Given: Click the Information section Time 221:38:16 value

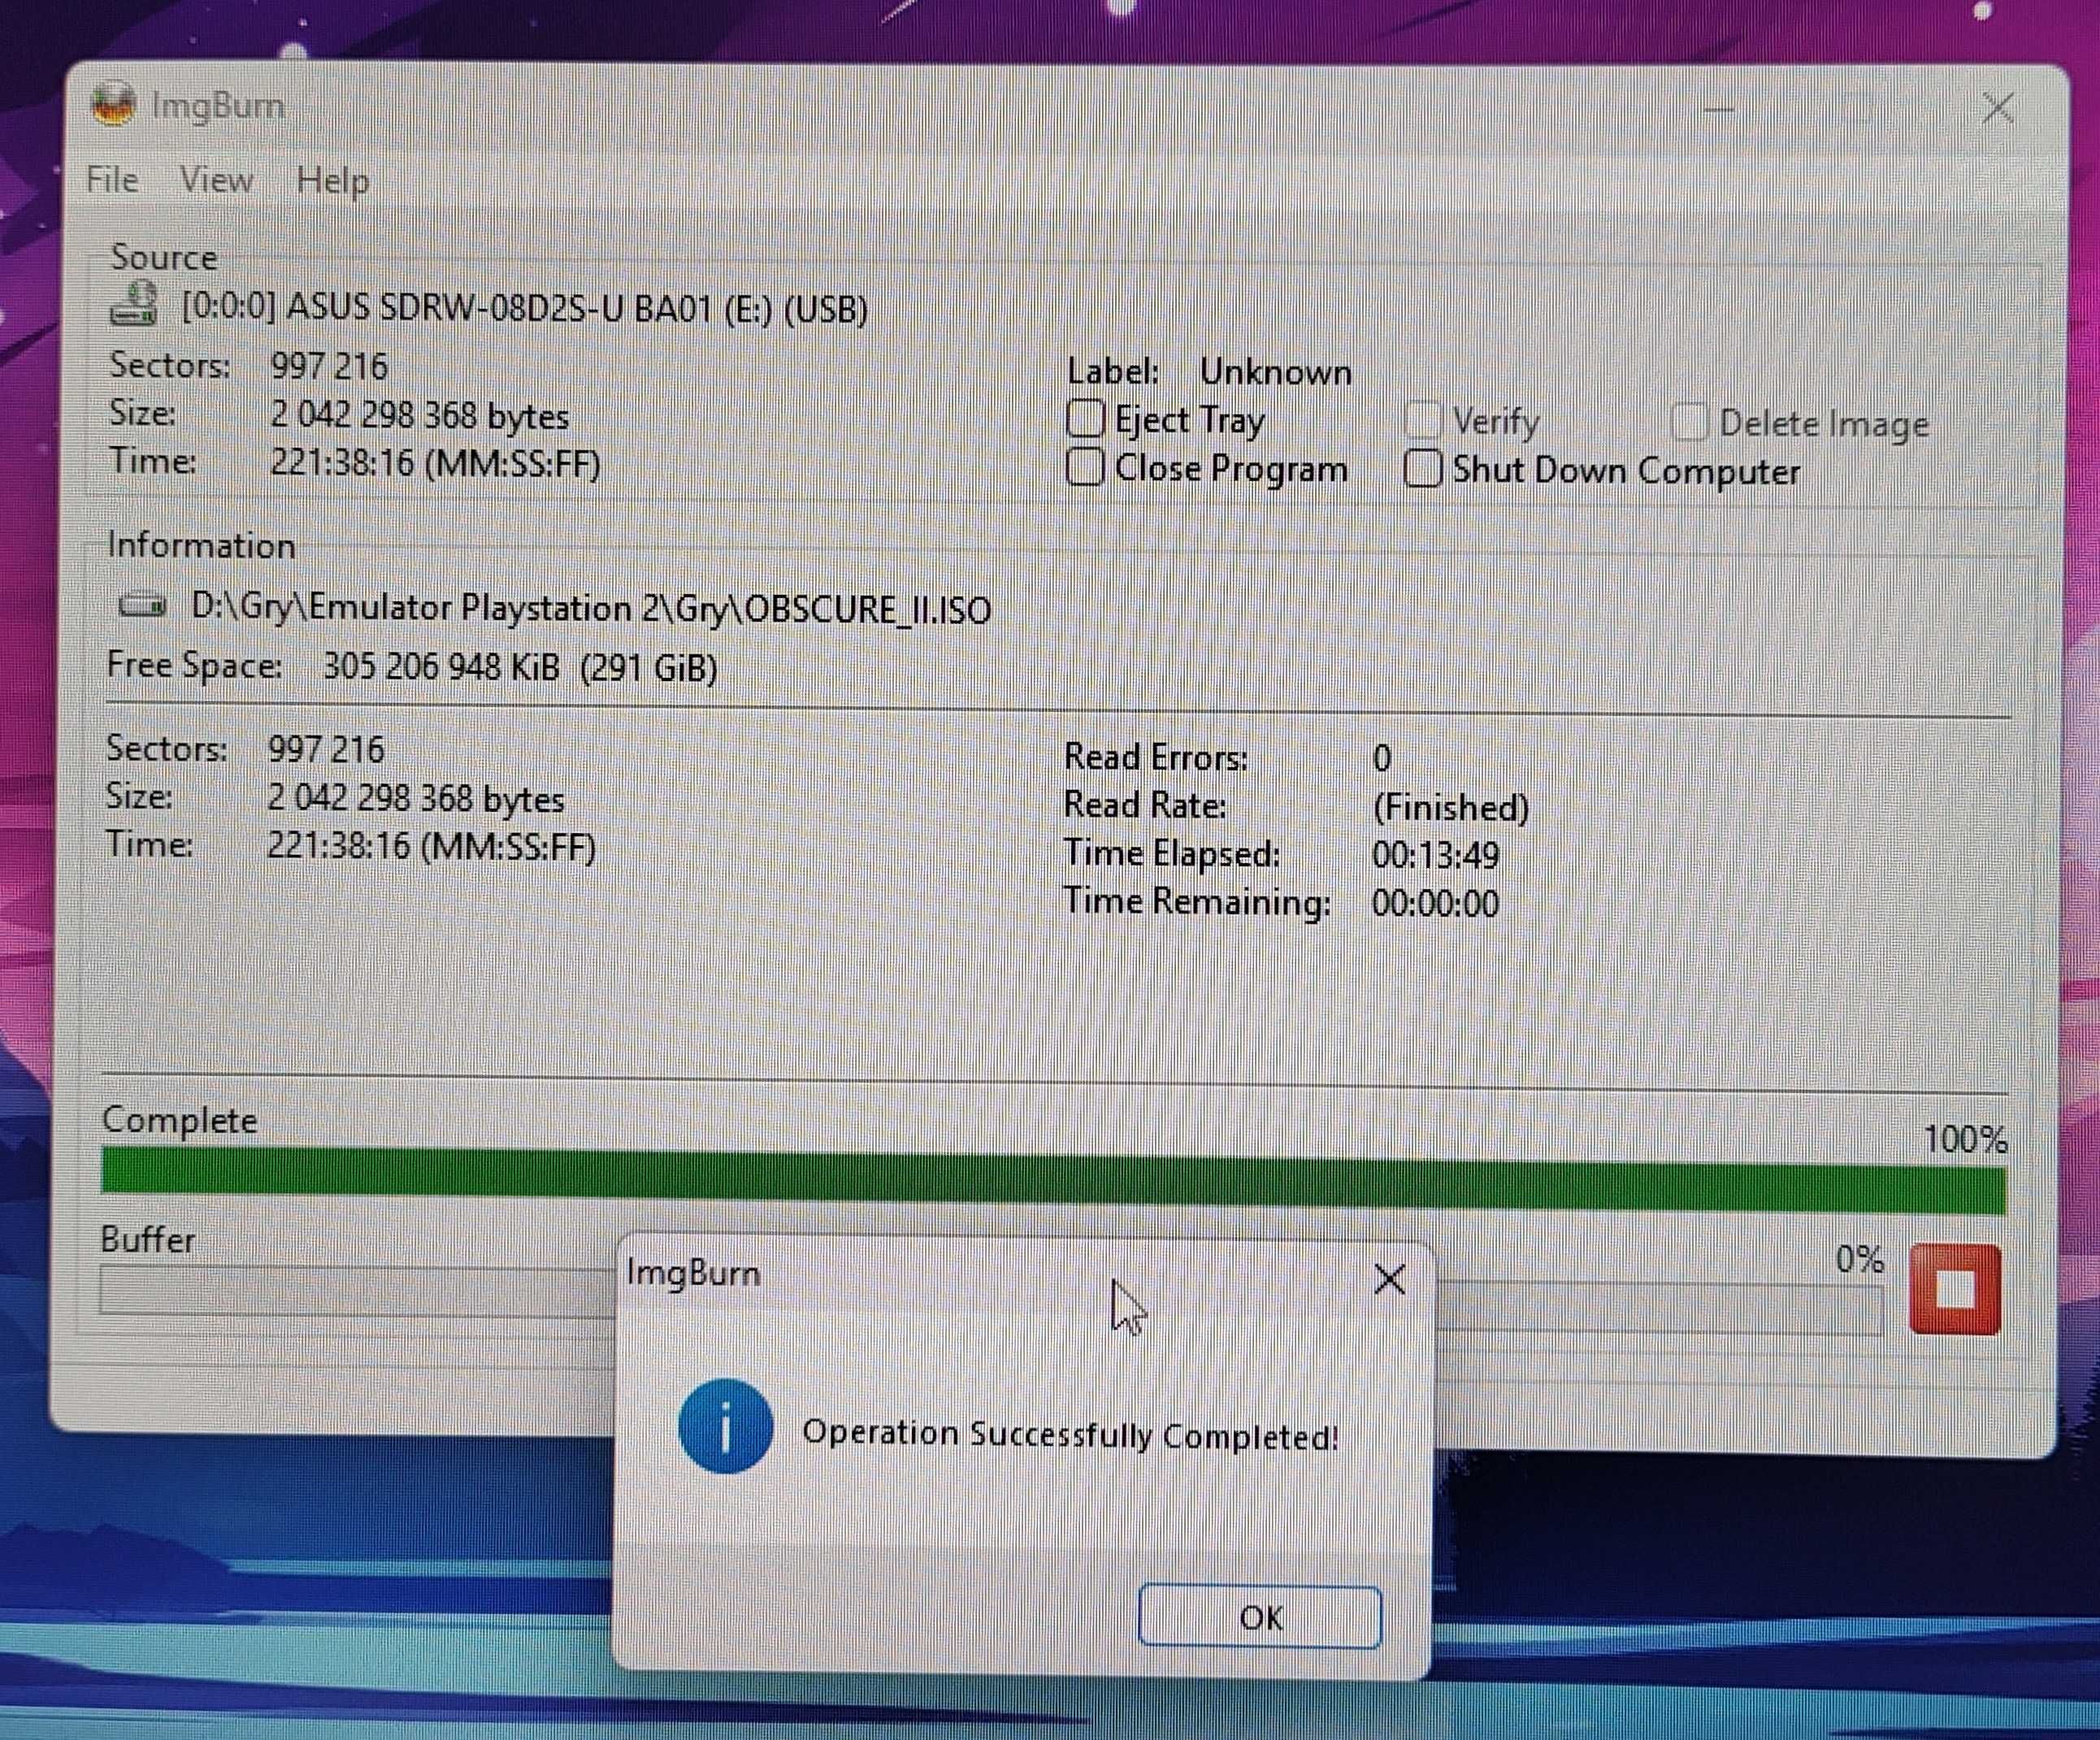Looking at the screenshot, I should (x=431, y=846).
